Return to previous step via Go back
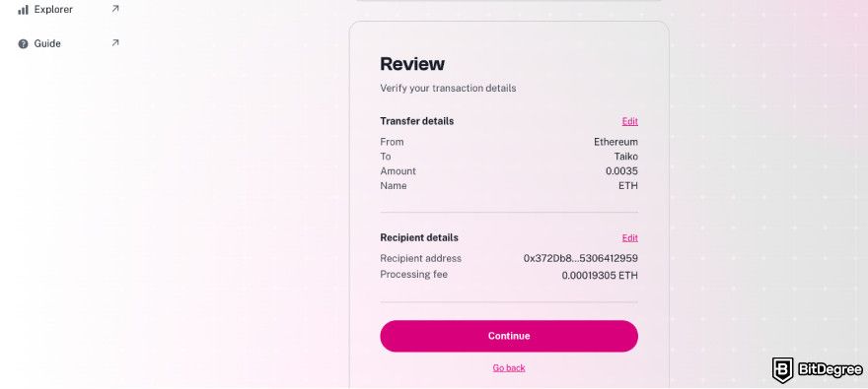The image size is (868, 389). pos(509,367)
